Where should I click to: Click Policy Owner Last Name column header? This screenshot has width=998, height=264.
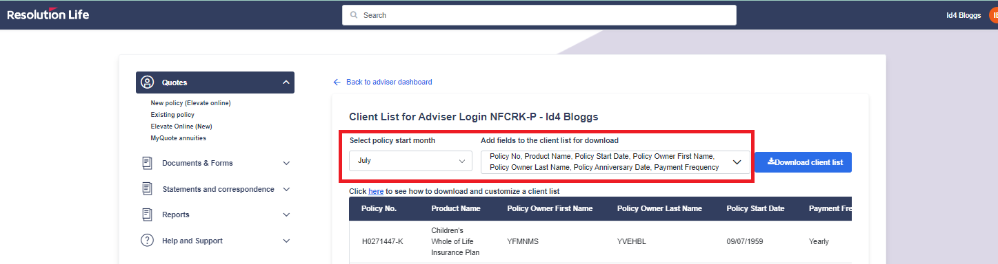click(659, 208)
